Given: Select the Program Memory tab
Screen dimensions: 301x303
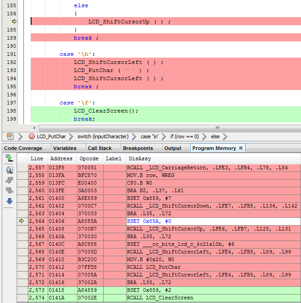Looking at the screenshot, I should tap(214, 148).
